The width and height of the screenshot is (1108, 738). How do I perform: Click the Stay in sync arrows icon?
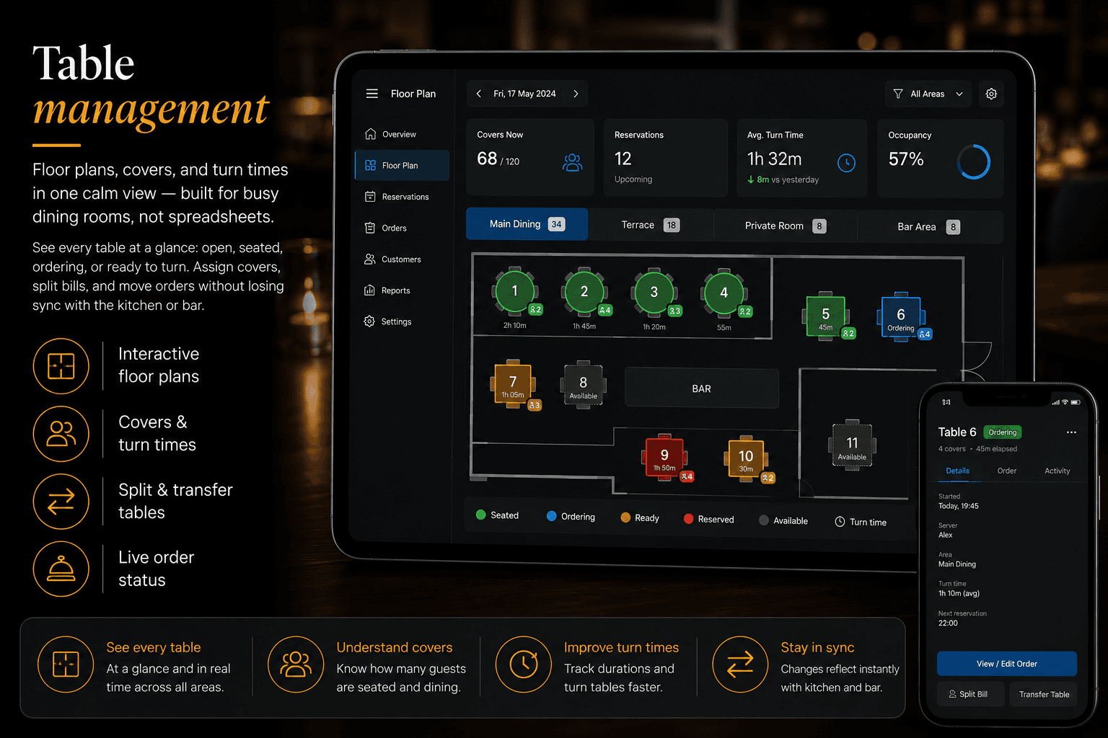point(740,664)
